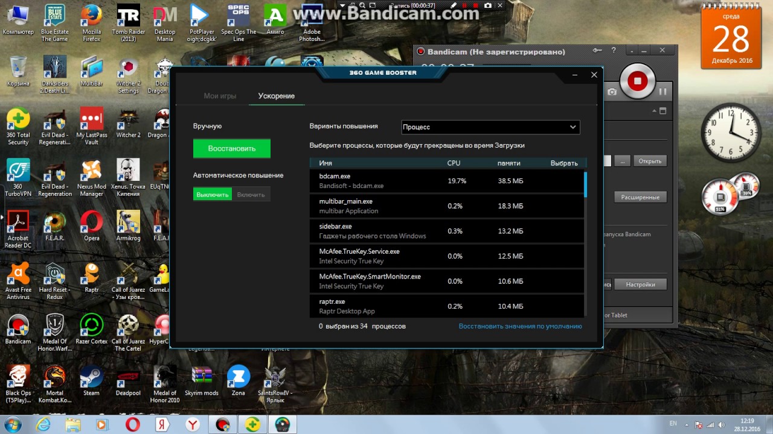Screen dimensions: 773x434
Task: Click the PotPlayer desktop shortcut
Action: click(202, 24)
